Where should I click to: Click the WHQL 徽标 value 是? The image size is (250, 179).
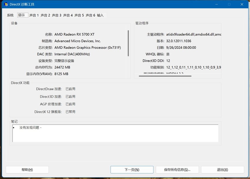coord(168,54)
